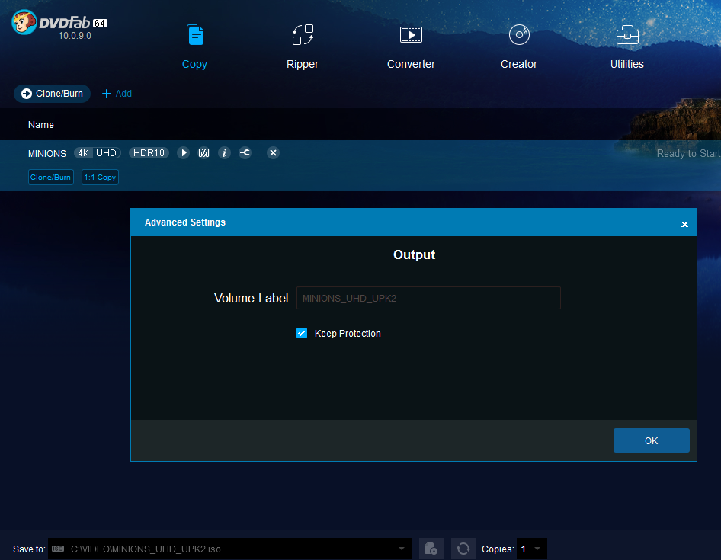Click the Clone/Burn tag under MINIONS
Screen dimensions: 721x560
[50, 177]
